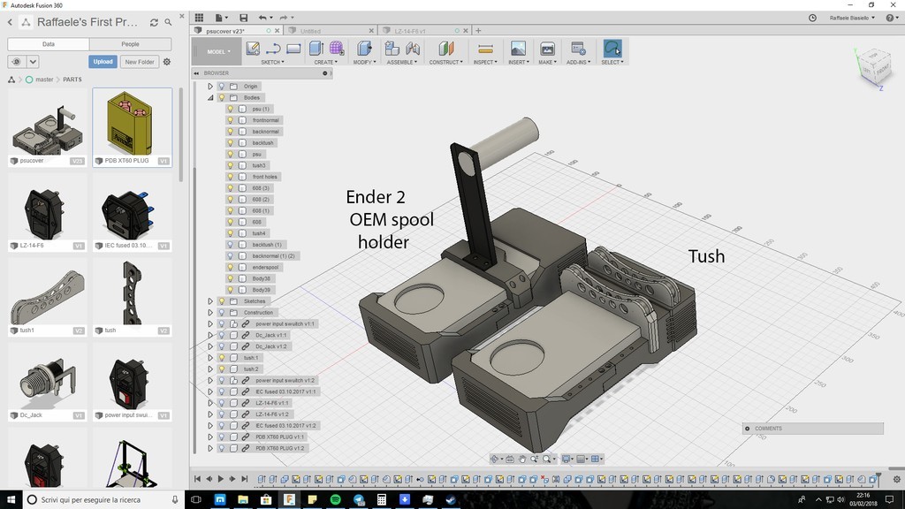
Task: Toggle visibility bulb of frontnormal body
Action: tap(230, 120)
